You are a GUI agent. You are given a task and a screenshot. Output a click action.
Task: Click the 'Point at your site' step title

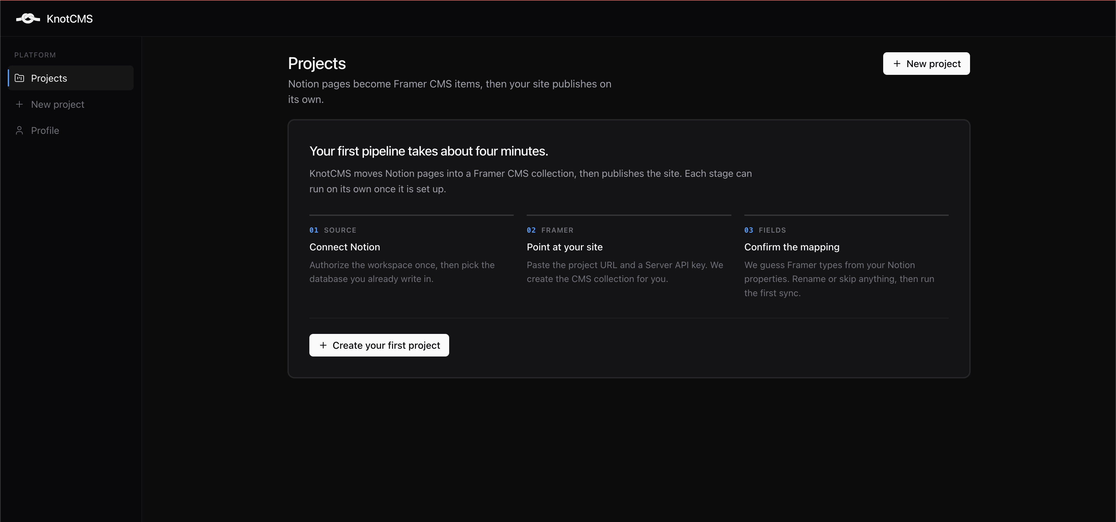pos(564,247)
